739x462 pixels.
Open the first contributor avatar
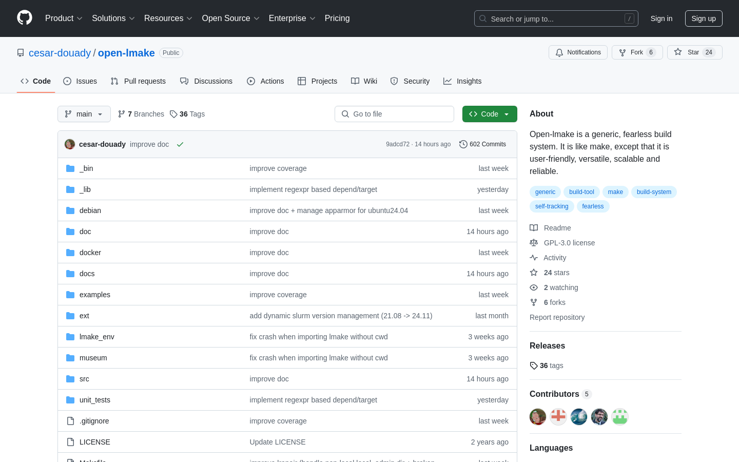coord(538,417)
